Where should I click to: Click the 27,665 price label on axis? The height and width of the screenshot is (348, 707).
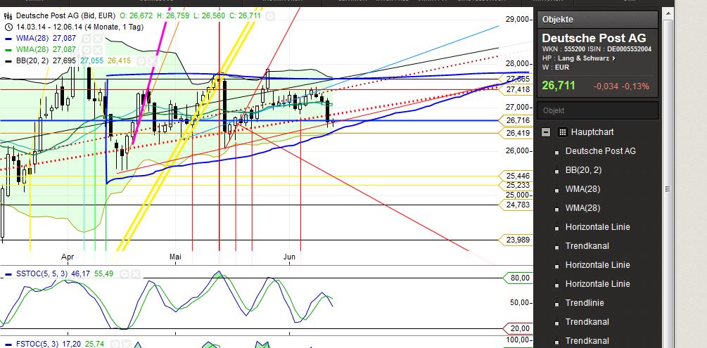517,79
